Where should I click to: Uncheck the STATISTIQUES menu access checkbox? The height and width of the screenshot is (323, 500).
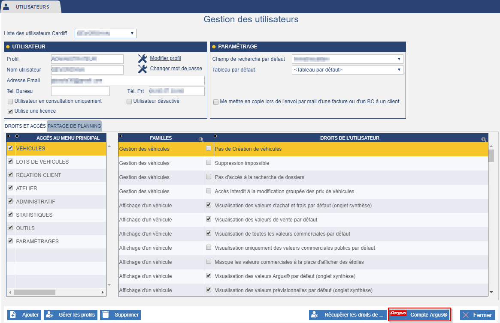point(10,215)
